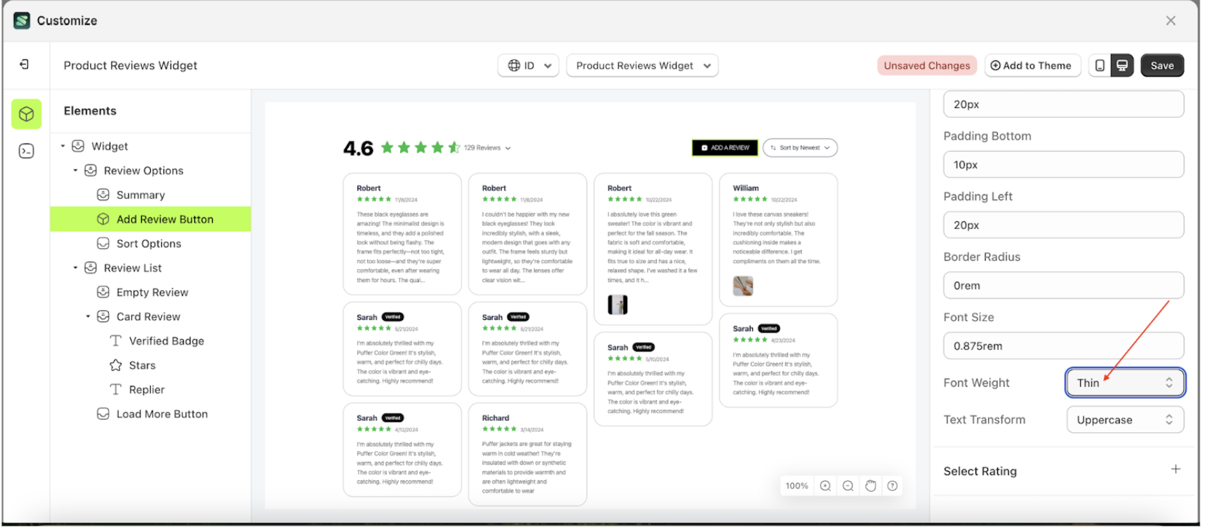Image resolution: width=1208 pixels, height=530 pixels.
Task: Open the Product Reviews Widget dropdown
Action: coord(642,66)
